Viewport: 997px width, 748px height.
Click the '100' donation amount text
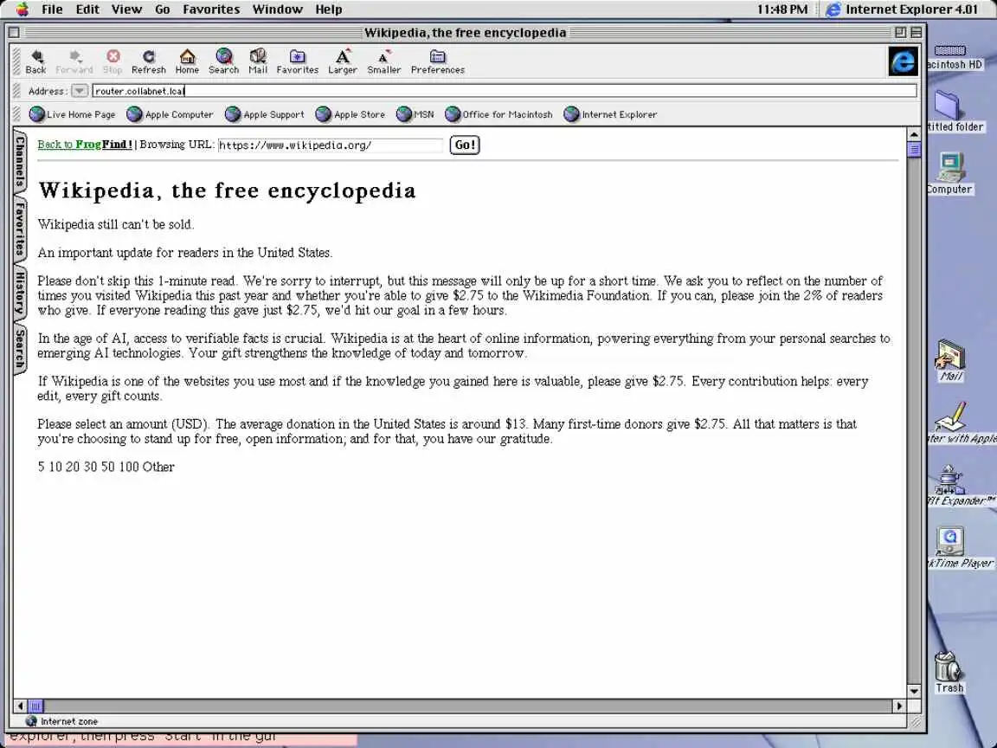pyautogui.click(x=128, y=467)
